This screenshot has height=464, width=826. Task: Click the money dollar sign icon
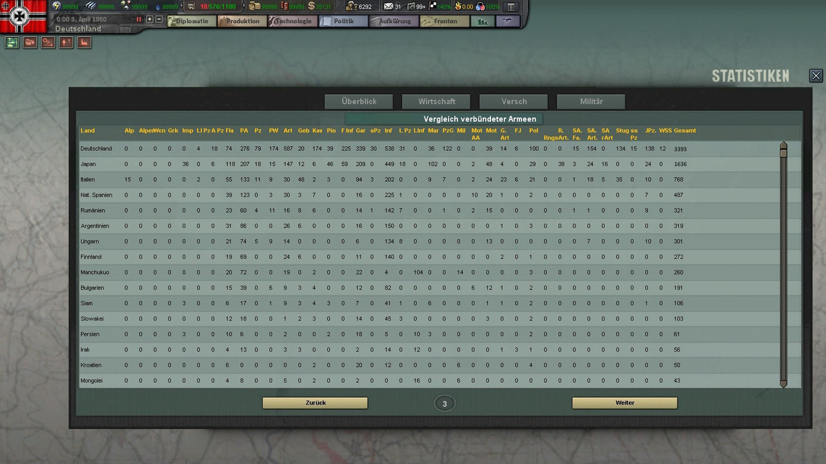312,6
